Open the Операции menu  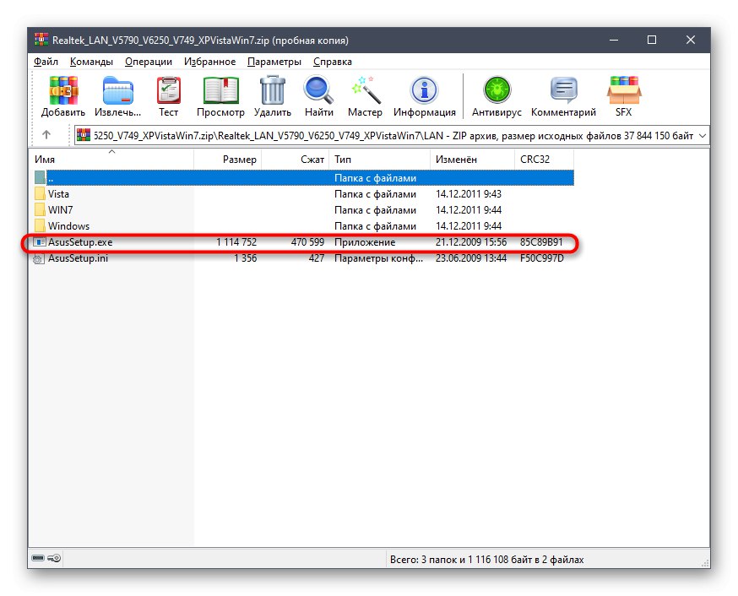(x=149, y=62)
